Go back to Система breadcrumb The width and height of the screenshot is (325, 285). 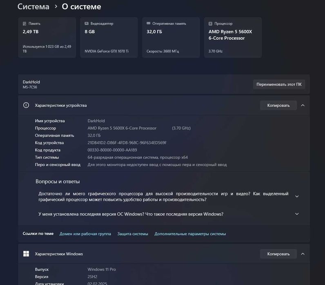click(33, 7)
